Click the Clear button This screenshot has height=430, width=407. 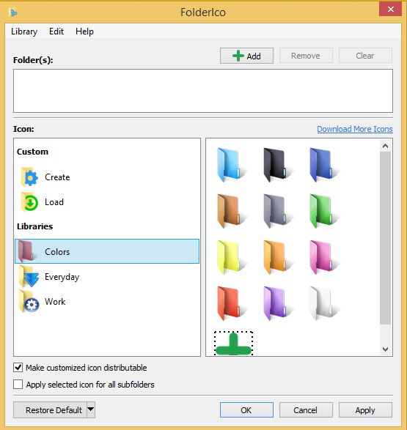tap(365, 56)
